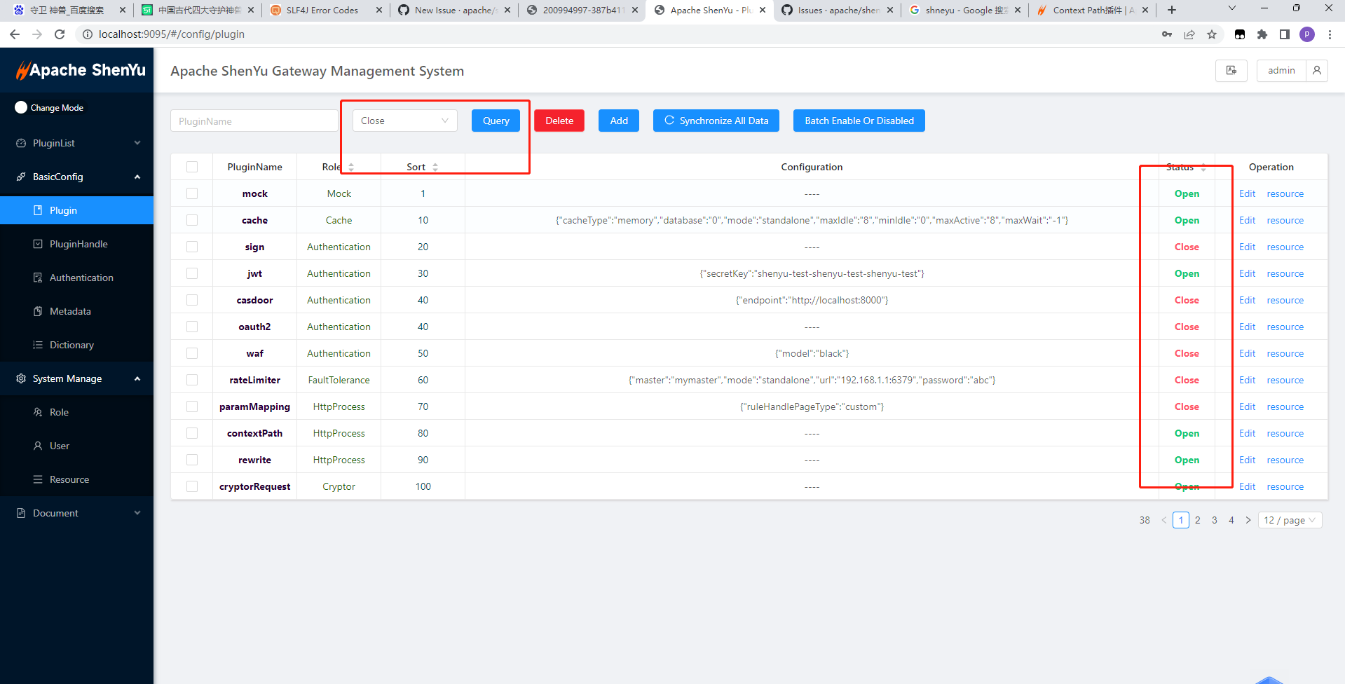Switch to the Context Path browser tab
1345x684 pixels.
[x=1093, y=10]
